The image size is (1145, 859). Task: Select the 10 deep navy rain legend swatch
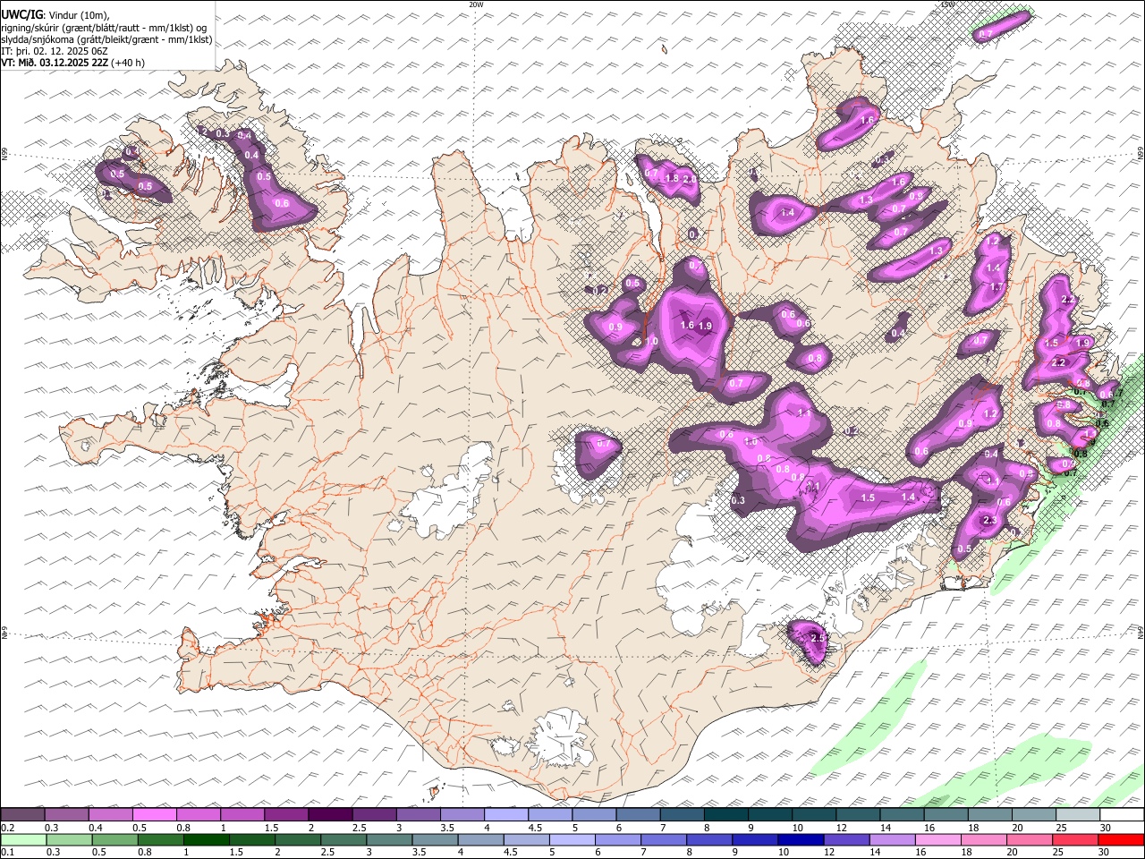tap(800, 839)
